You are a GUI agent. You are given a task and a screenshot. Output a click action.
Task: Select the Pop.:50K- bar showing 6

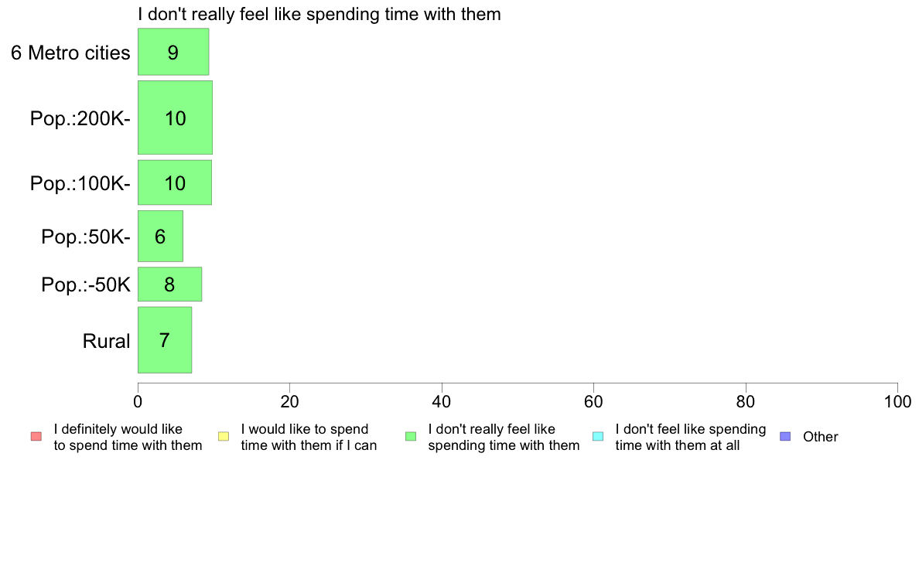point(160,236)
